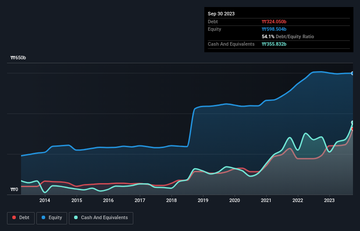
Task: Toggle the Equity series legend button
Action: click(52, 218)
